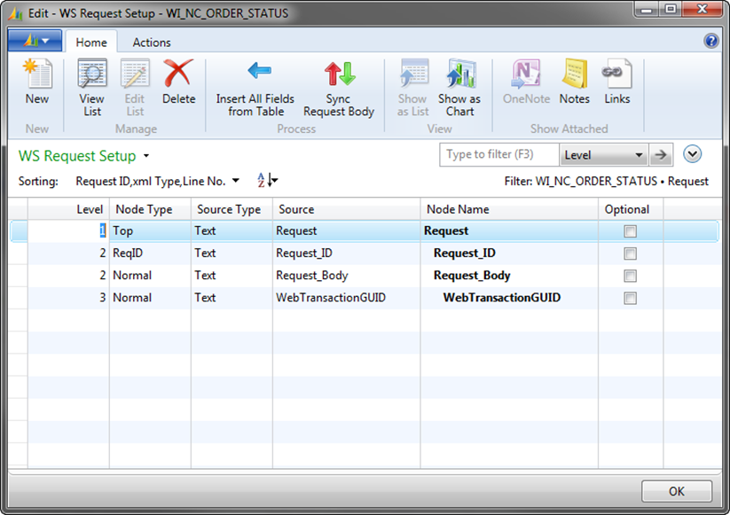Expand the WS Request Setup title dropdown
The height and width of the screenshot is (515, 730).
(146, 157)
